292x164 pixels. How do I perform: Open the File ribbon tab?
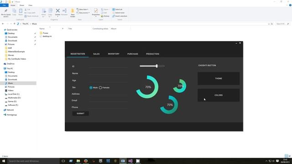pos(4,5)
